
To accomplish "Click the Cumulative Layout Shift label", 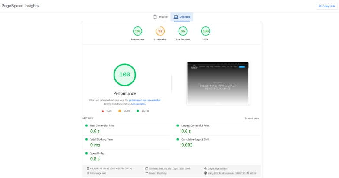I will click(x=195, y=139).
